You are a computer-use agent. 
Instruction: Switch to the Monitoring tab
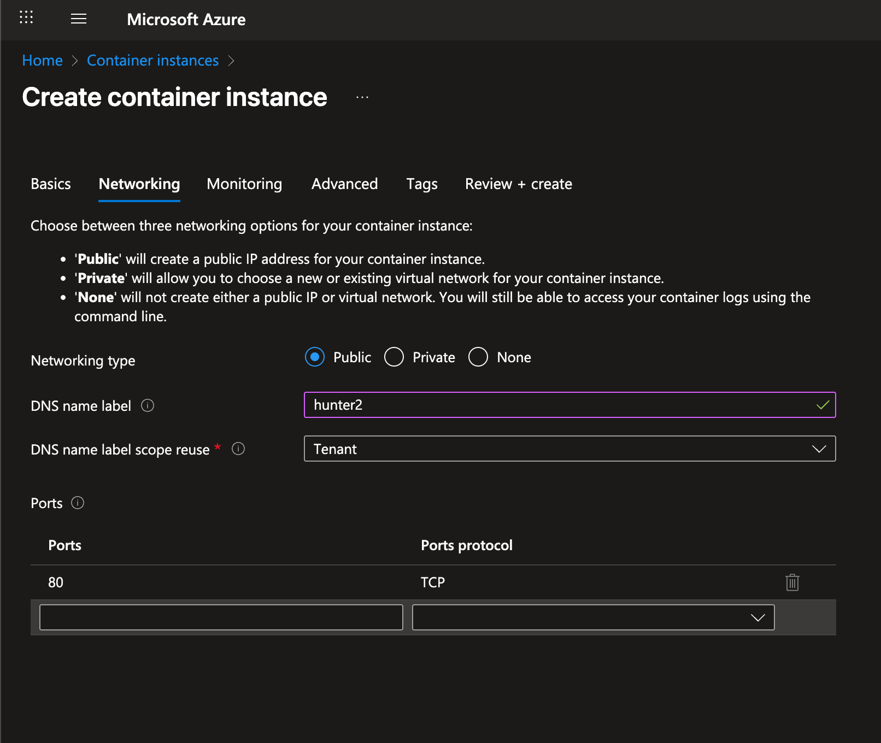[x=244, y=184]
